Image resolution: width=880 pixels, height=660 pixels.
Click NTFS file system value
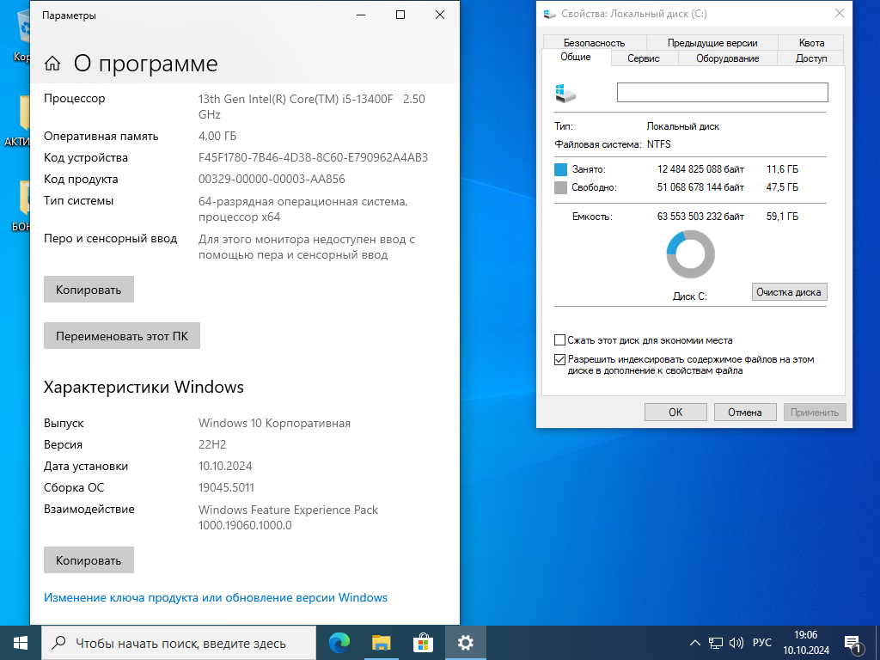pos(659,144)
